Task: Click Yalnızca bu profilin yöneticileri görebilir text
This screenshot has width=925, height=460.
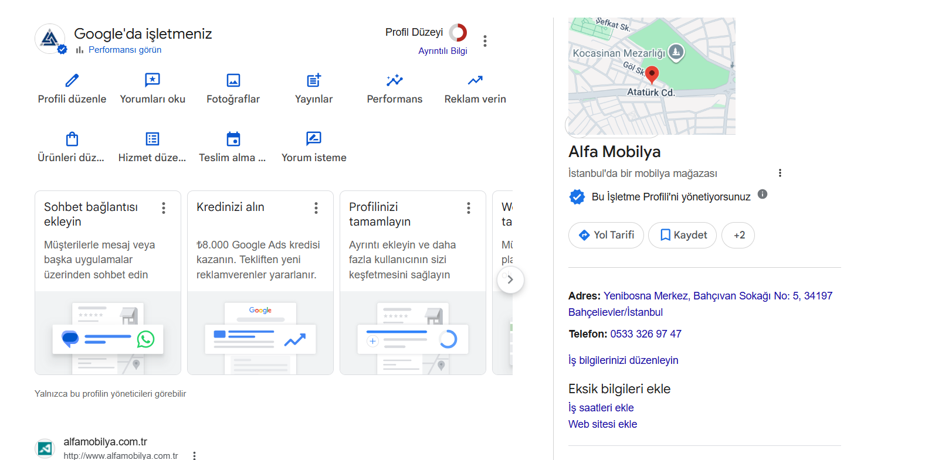Action: (x=110, y=394)
